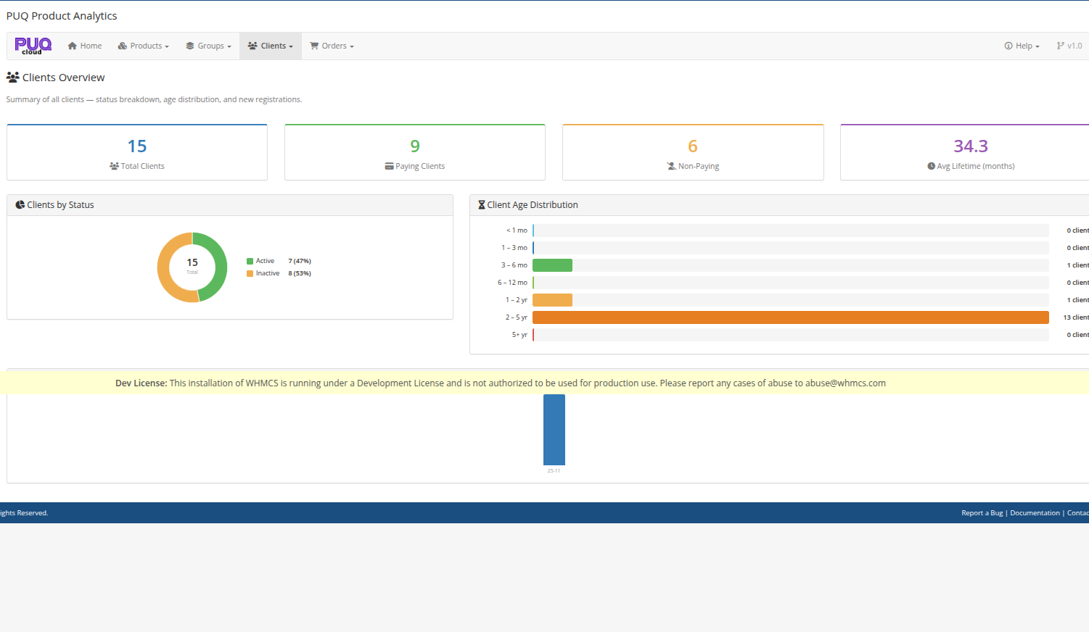Click the Report a Bug link

[x=982, y=512]
